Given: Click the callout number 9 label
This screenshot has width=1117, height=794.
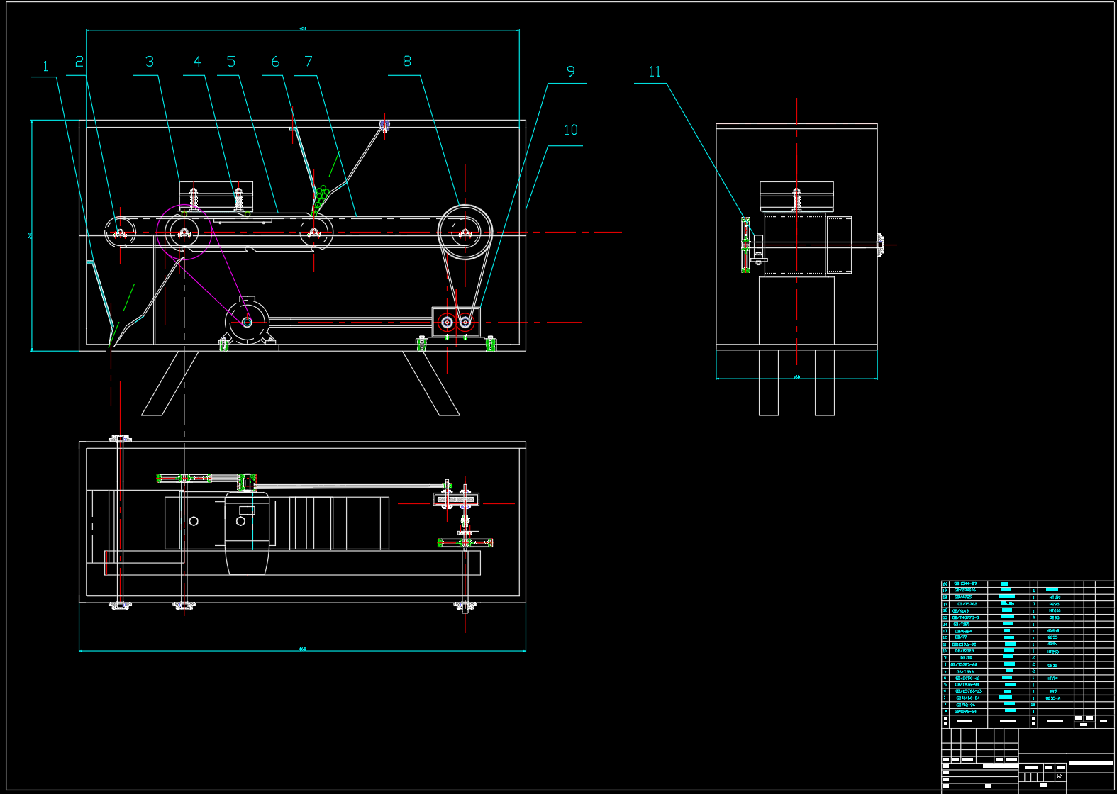Looking at the screenshot, I should click(x=571, y=72).
